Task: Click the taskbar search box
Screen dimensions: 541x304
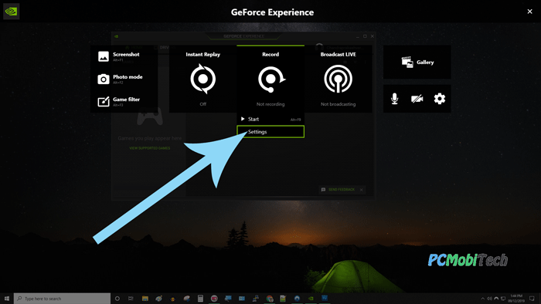Action: click(x=62, y=298)
